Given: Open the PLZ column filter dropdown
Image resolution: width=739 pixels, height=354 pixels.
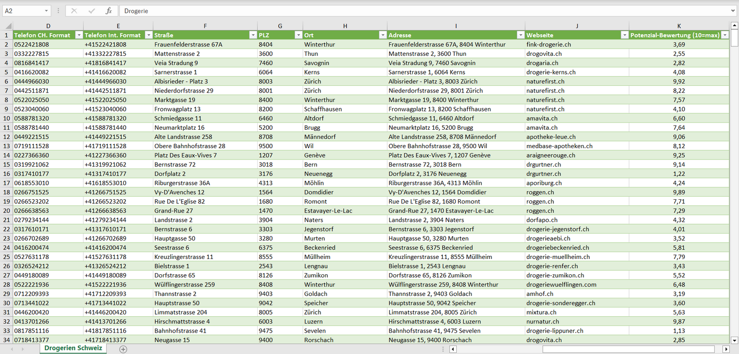Looking at the screenshot, I should pyautogui.click(x=298, y=35).
